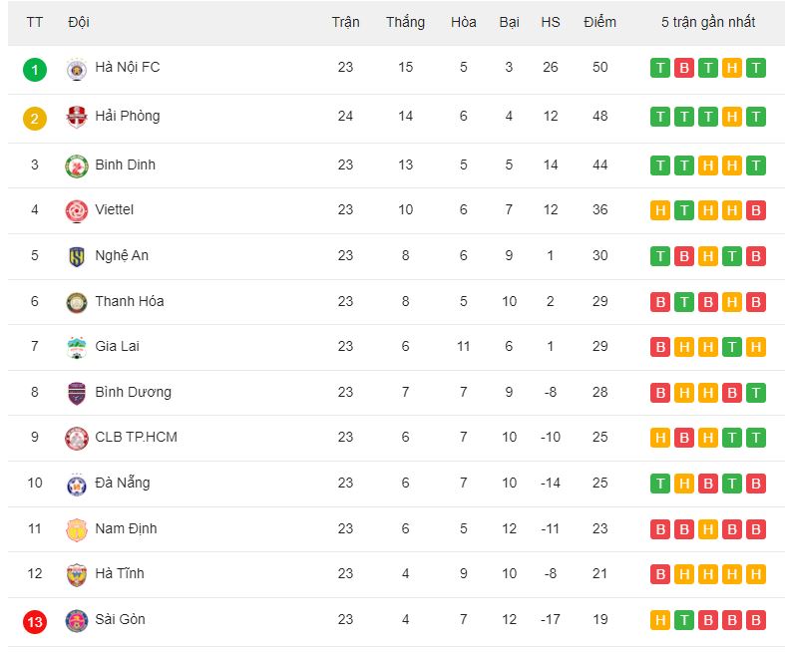Viewport: 785px width, 652px height.
Task: Click Hà Nội FC's red B result badge
Action: pyautogui.click(x=684, y=68)
